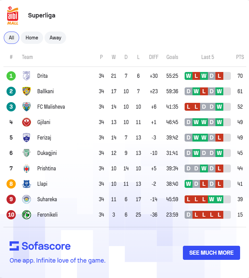
Task: Switch to the Home standings tab
Action: tap(32, 38)
